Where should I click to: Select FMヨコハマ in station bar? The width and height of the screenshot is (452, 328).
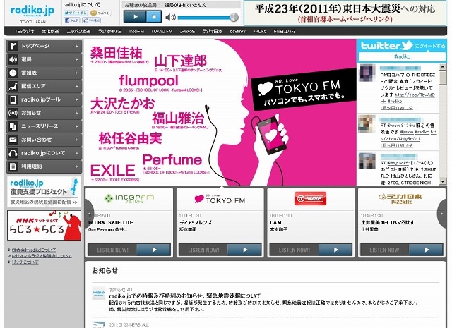pyautogui.click(x=285, y=31)
